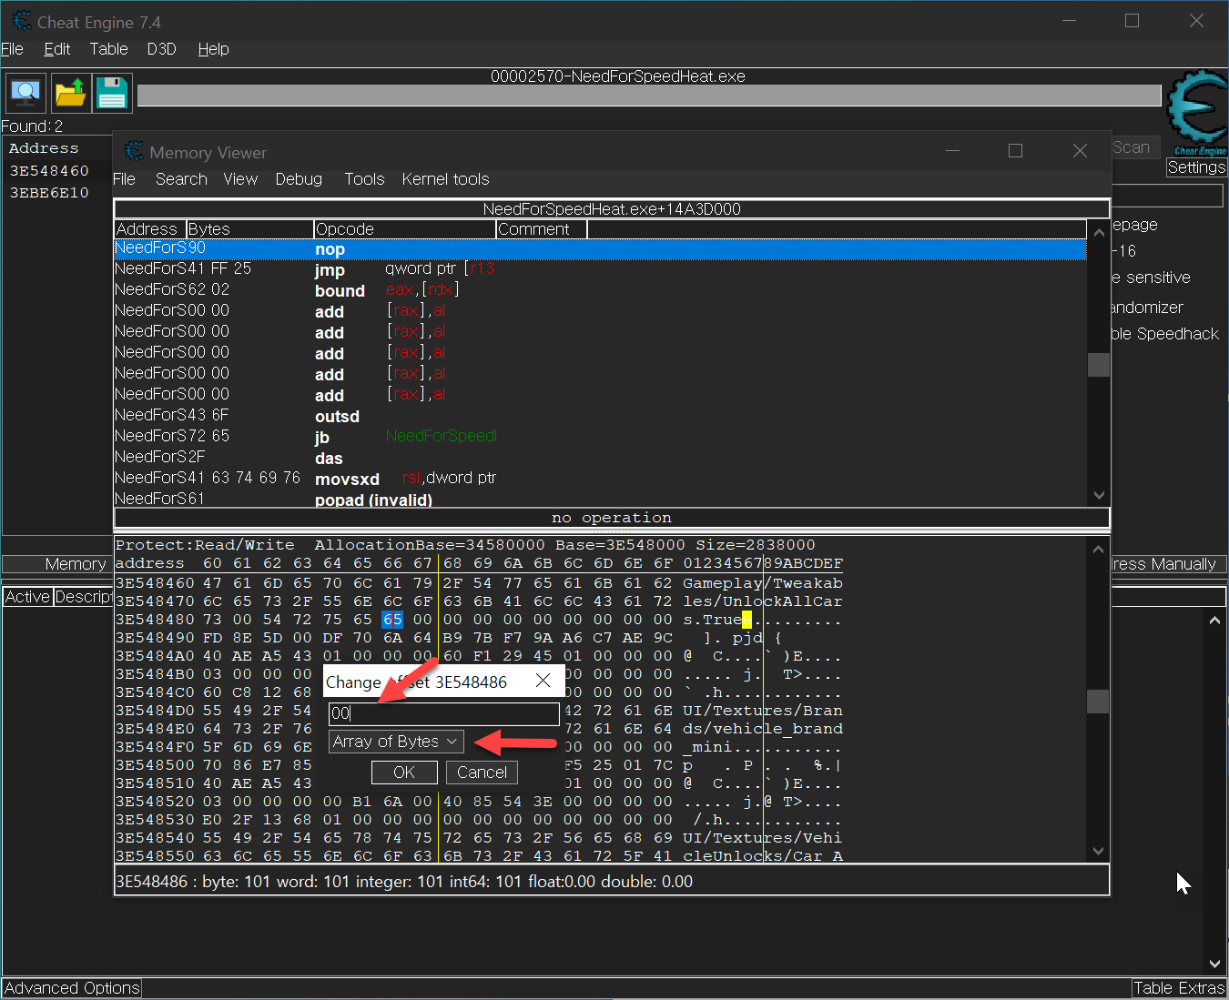Image resolution: width=1229 pixels, height=1000 pixels.
Task: Click address list scrollbar down arrow in main window
Action: point(1214,964)
